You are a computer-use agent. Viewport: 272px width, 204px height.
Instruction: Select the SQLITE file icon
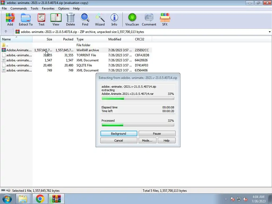click(x=4, y=65)
